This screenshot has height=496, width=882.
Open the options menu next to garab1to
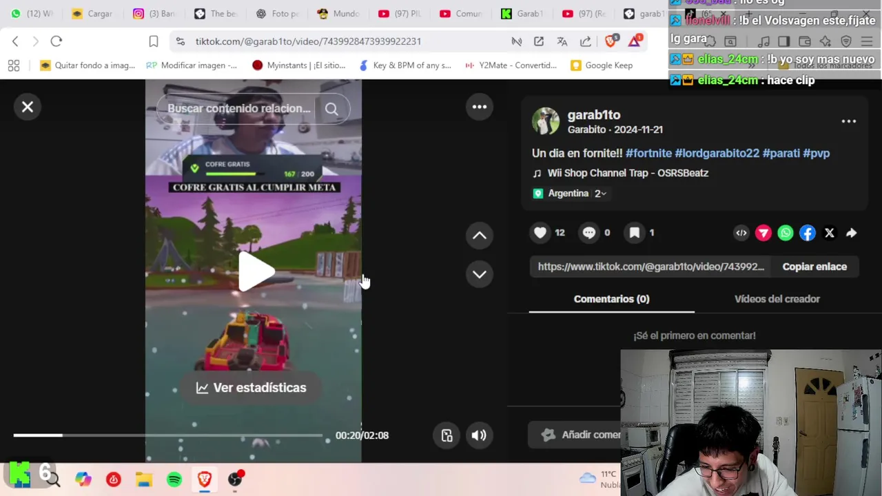(849, 121)
